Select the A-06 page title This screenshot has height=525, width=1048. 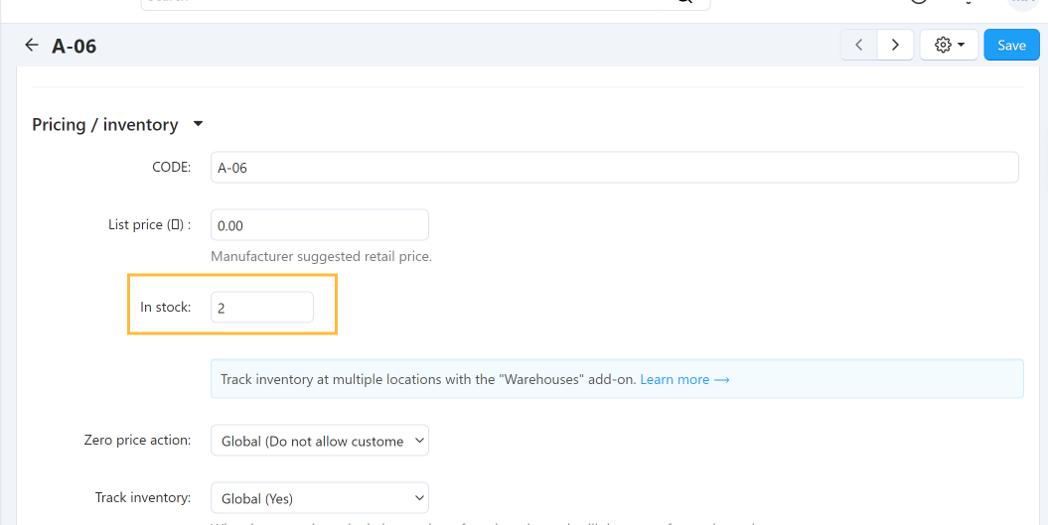point(75,46)
